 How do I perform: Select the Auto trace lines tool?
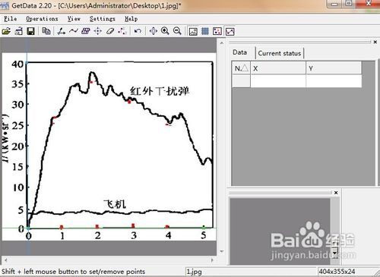tap(74, 31)
